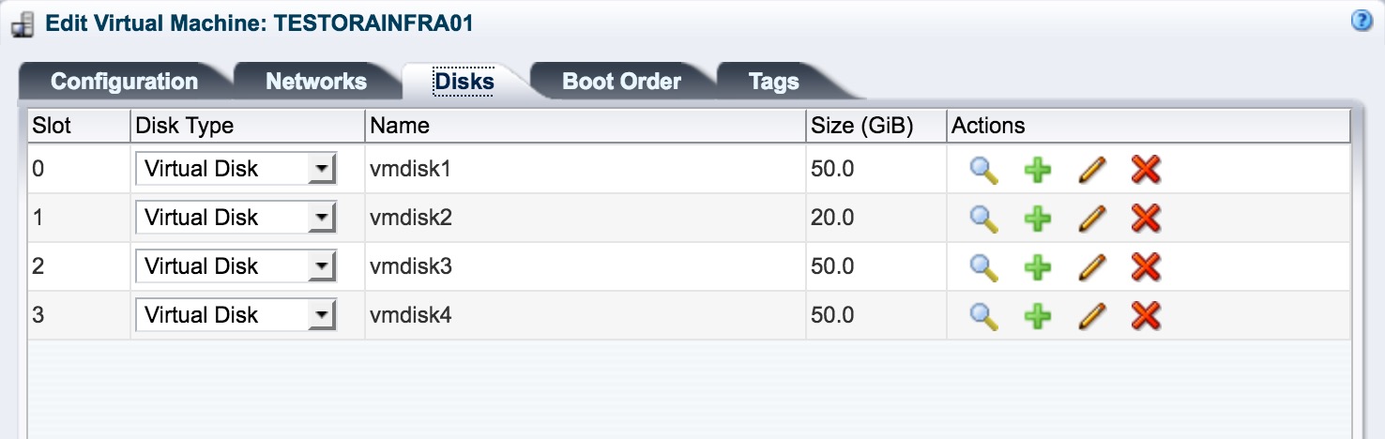Expand the Disk Type dropdown for slot 1
The image size is (1385, 439).
click(236, 219)
